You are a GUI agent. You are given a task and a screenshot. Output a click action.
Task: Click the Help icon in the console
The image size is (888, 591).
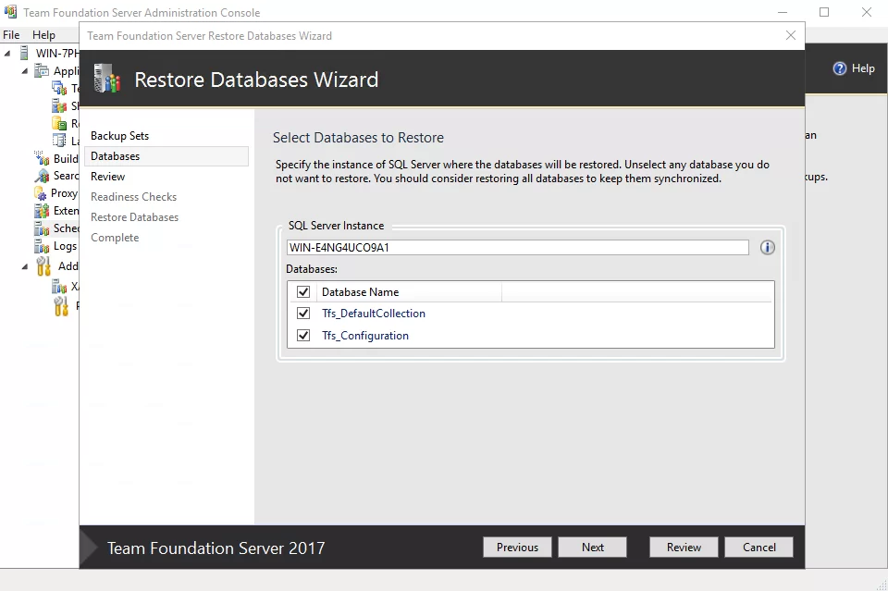pyautogui.click(x=840, y=68)
